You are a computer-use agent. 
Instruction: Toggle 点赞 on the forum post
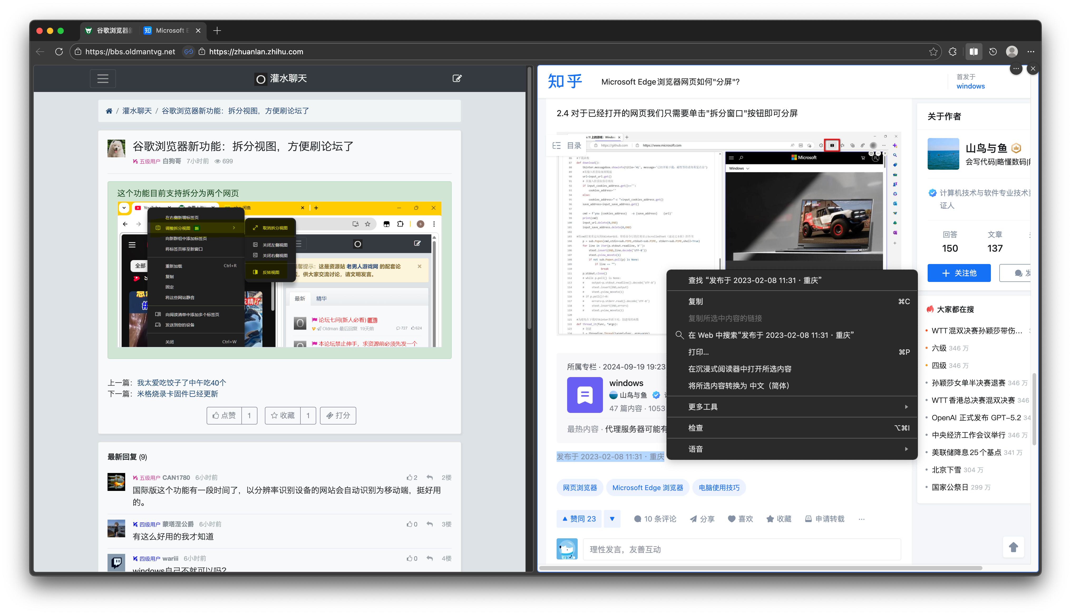(224, 415)
